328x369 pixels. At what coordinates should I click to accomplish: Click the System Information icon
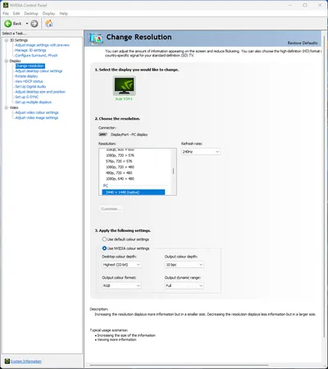pyautogui.click(x=7, y=361)
